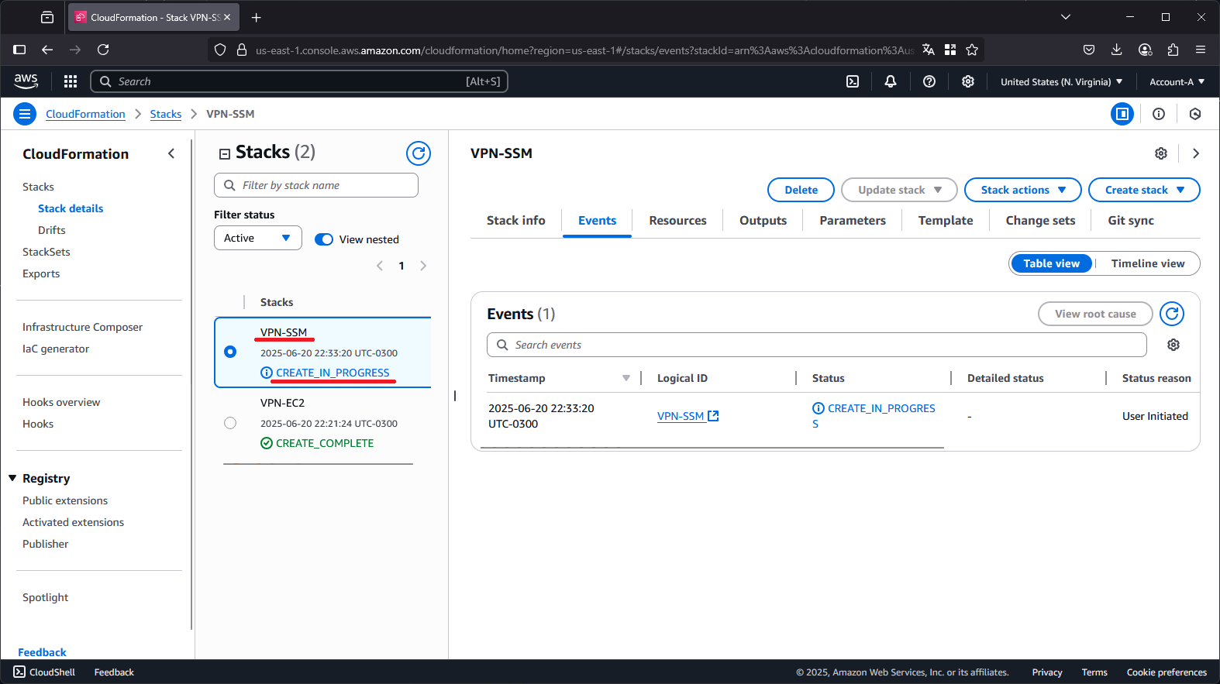This screenshot has height=684, width=1220.
Task: Click the Search events field
Action: coord(816,345)
